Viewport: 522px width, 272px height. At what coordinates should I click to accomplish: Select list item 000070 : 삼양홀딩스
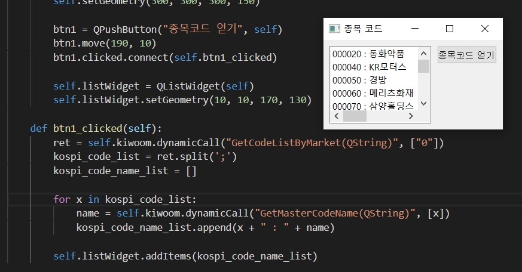pos(374,106)
